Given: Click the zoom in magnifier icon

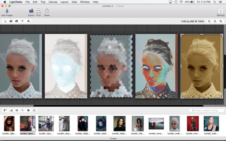Looking at the screenshot, I should click(x=221, y=21).
